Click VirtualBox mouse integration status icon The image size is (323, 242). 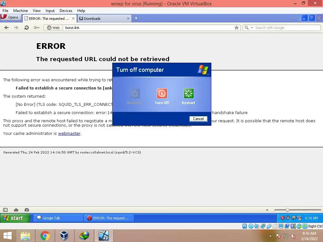[299, 226]
